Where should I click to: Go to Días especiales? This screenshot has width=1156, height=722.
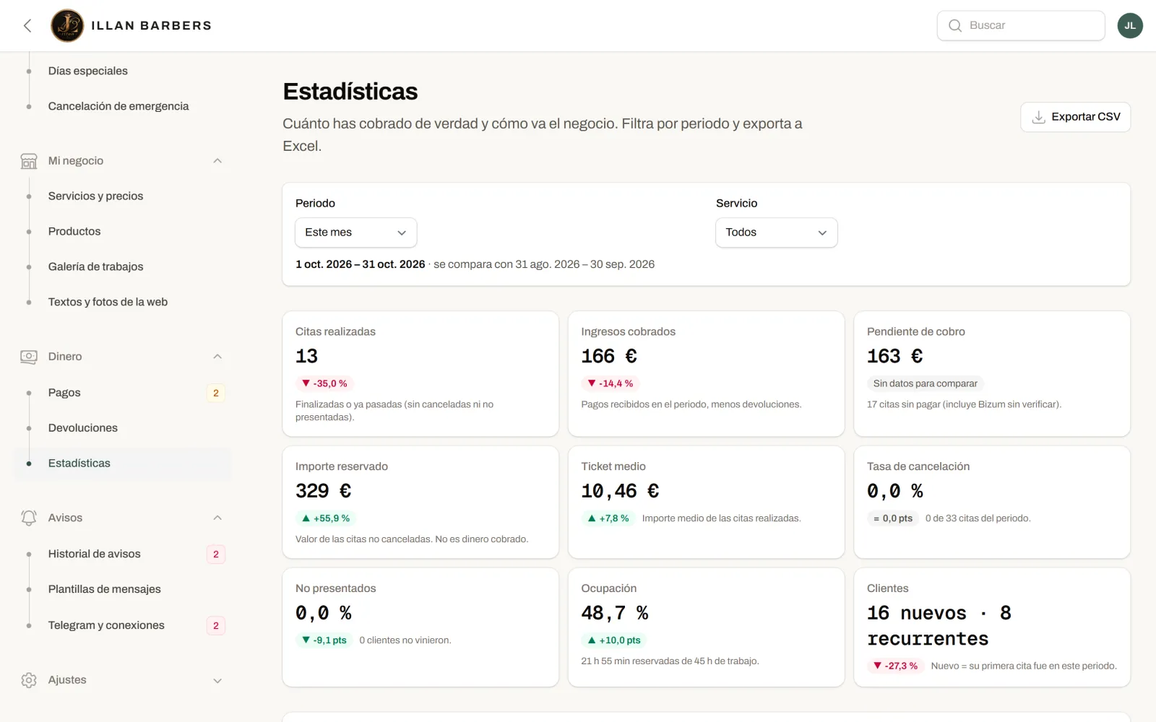click(88, 71)
